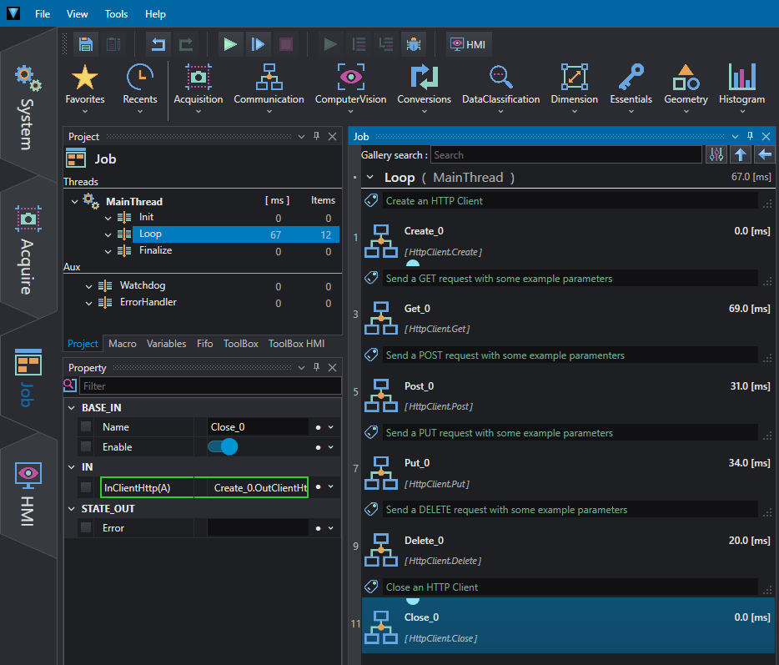Open the Histogram tool category
779x665 pixels.
point(741,88)
